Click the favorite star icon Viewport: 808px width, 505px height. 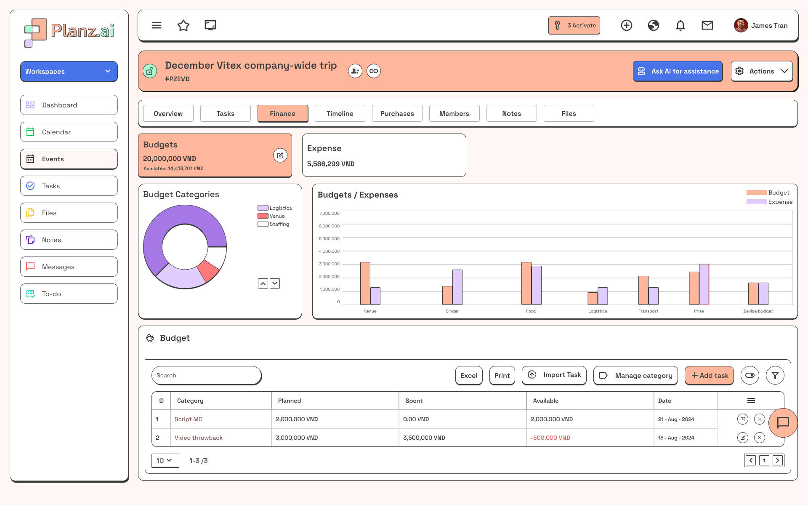[183, 26]
